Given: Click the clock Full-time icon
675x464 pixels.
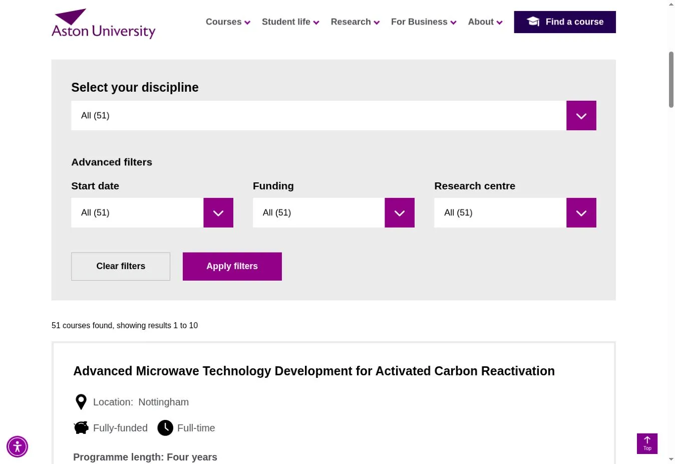Looking at the screenshot, I should click(x=165, y=428).
